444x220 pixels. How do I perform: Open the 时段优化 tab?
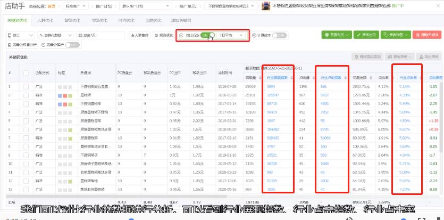(x=127, y=21)
